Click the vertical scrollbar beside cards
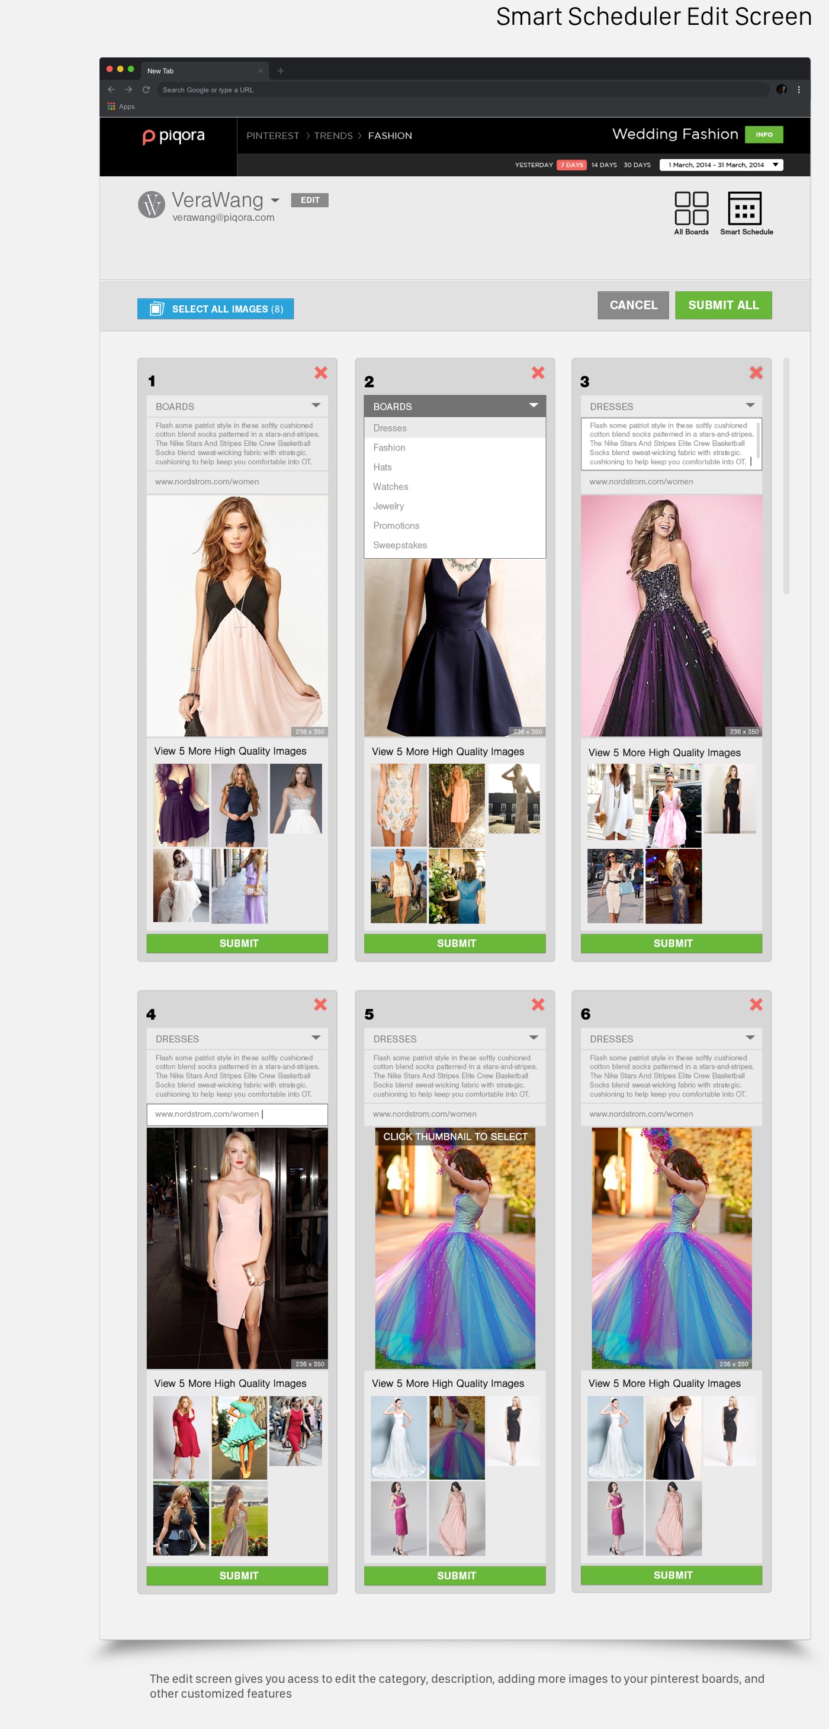The height and width of the screenshot is (1729, 829). coord(785,476)
